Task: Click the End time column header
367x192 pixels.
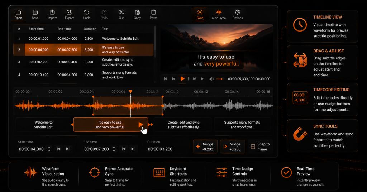Action: tap(64, 29)
